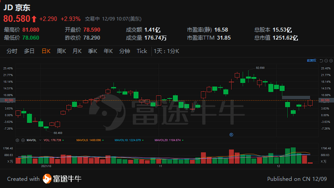Click the 92.690 high price marker
Screen dimensions: 334x188
[x=260, y=68]
